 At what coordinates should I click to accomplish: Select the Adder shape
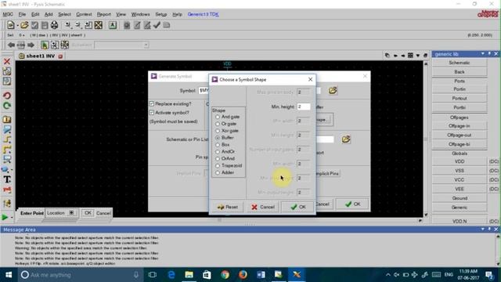click(x=218, y=172)
